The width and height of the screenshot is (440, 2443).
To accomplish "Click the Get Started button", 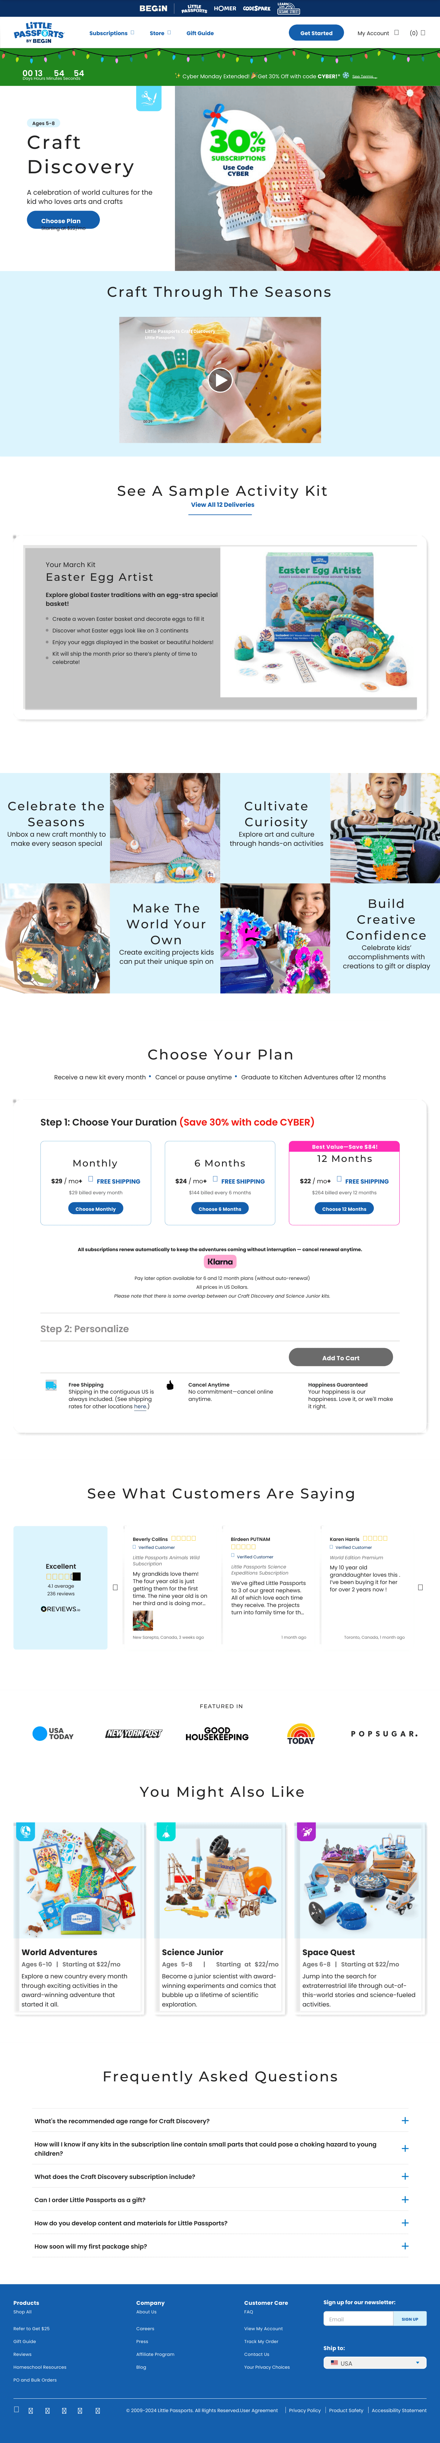I will coord(316,33).
